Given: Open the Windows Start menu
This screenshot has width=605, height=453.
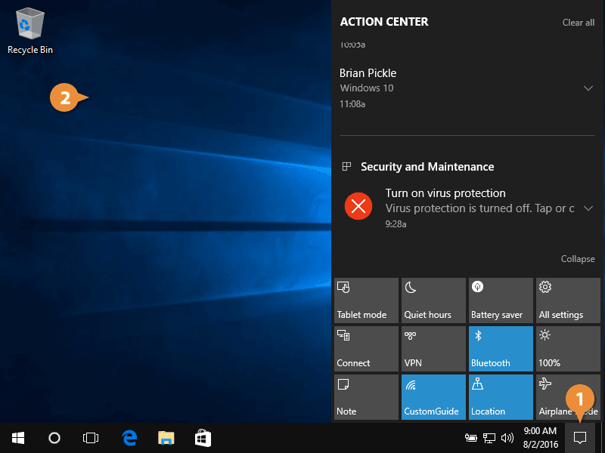Looking at the screenshot, I should [x=18, y=438].
